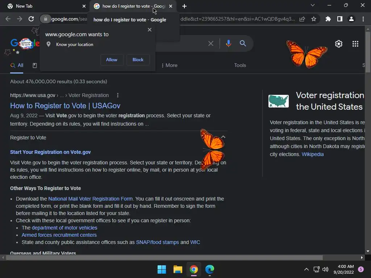Image resolution: width=371 pixels, height=278 pixels.
Task: Open Armed forces recruitment centers link
Action: click(x=59, y=235)
